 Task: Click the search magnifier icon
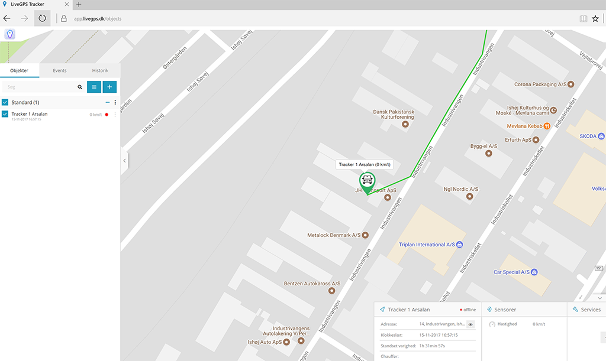[x=80, y=87]
